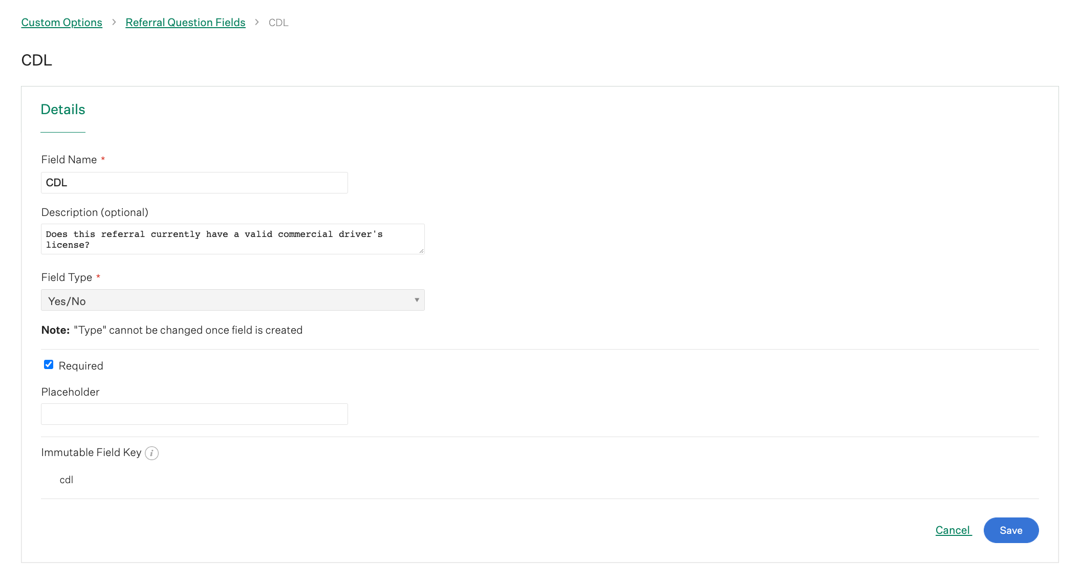Click the Save button
Viewport: 1081px width, 584px height.
click(x=1011, y=531)
